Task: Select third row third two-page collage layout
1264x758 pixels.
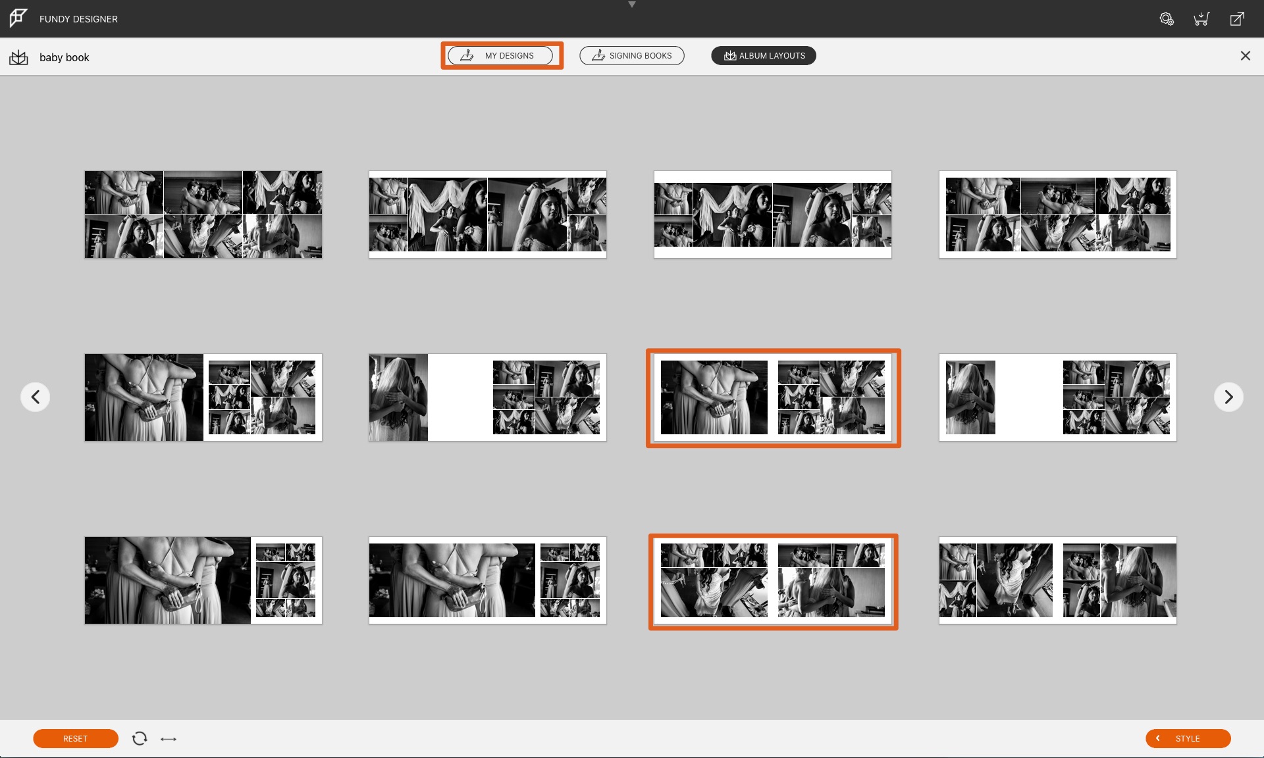Action: pos(773,580)
